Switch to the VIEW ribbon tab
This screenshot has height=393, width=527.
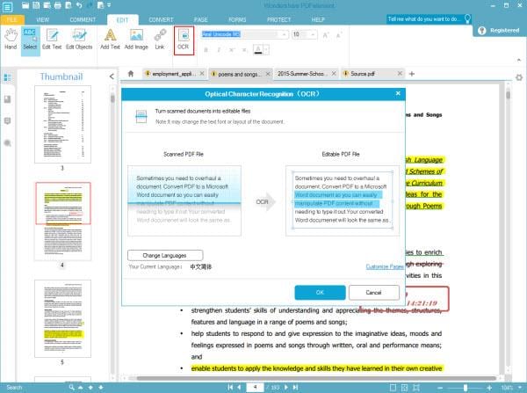42,19
